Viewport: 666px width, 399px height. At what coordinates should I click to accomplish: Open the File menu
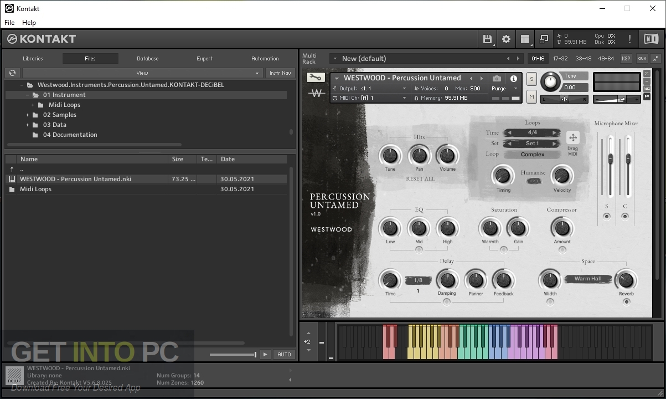click(x=9, y=22)
